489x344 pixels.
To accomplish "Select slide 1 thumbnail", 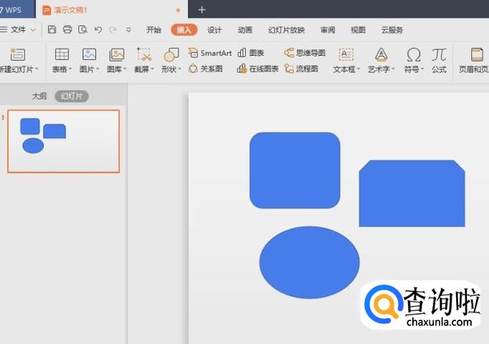I will pos(64,141).
